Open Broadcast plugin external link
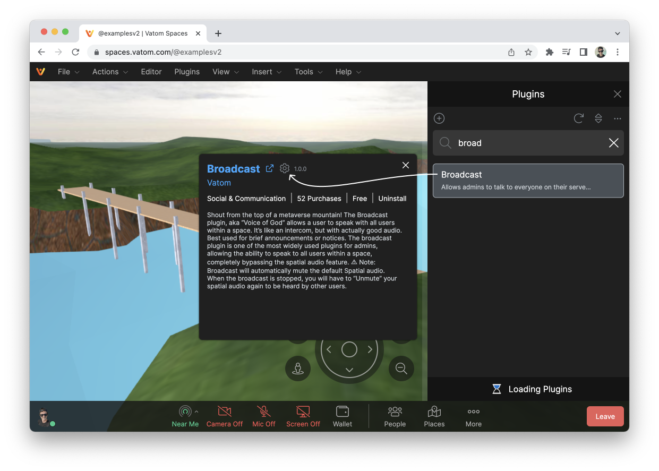The image size is (659, 471). pos(270,168)
